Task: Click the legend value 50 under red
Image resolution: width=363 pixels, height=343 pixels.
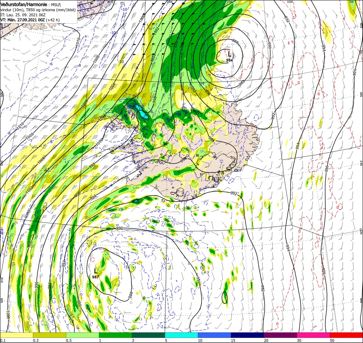Action: [332, 340]
